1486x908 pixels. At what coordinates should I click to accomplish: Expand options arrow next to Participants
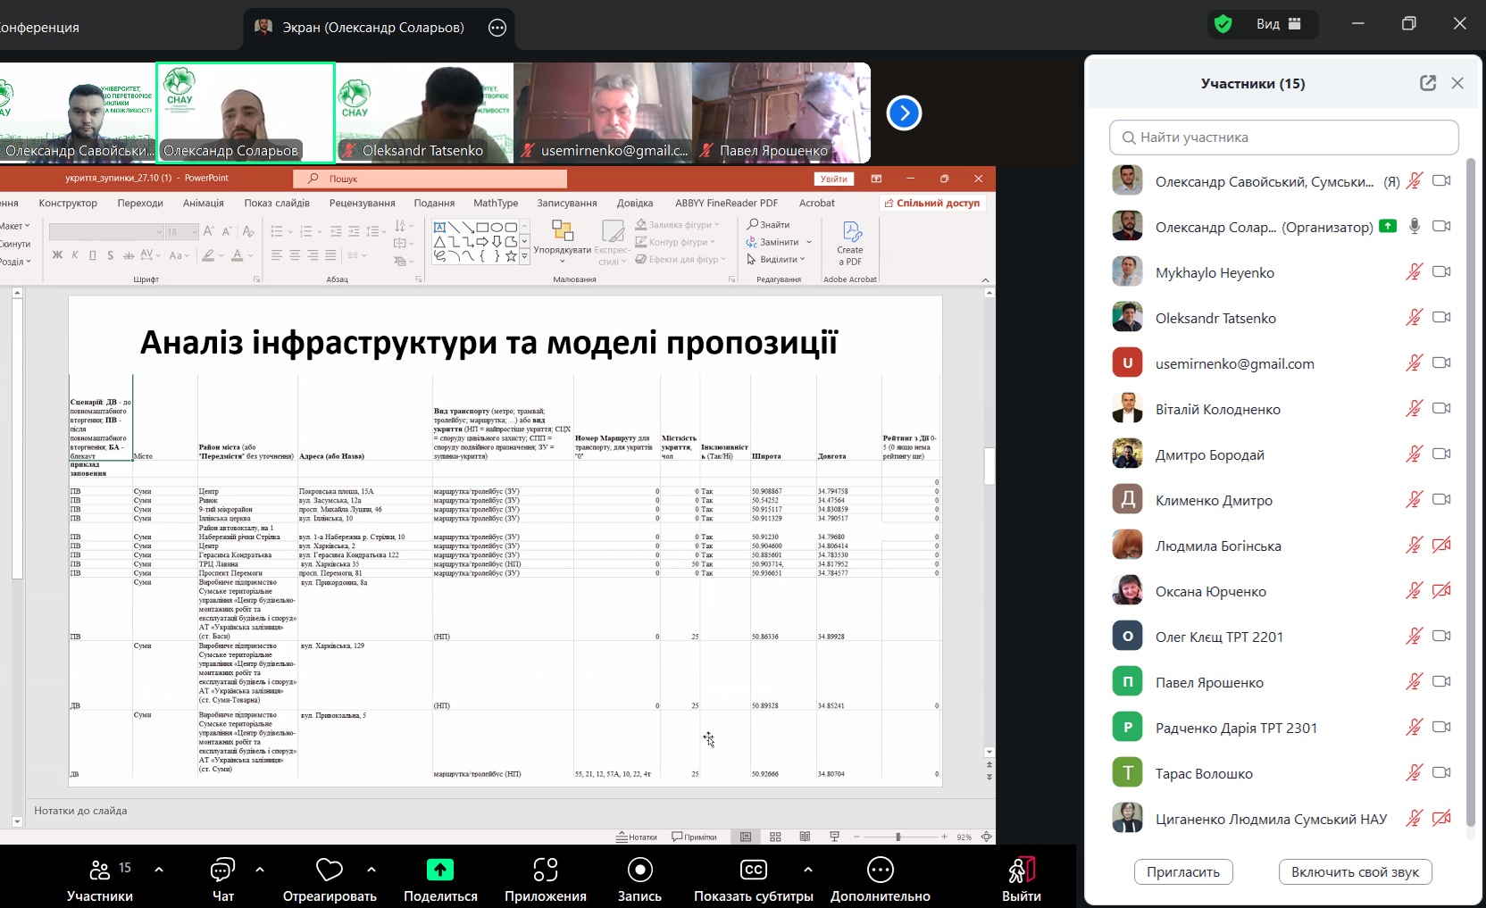(159, 869)
